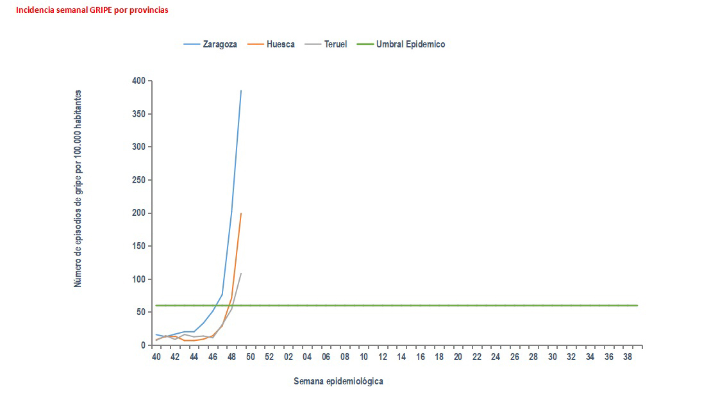
Task: Toggle the Zaragoza legend entry
Action: (220, 45)
